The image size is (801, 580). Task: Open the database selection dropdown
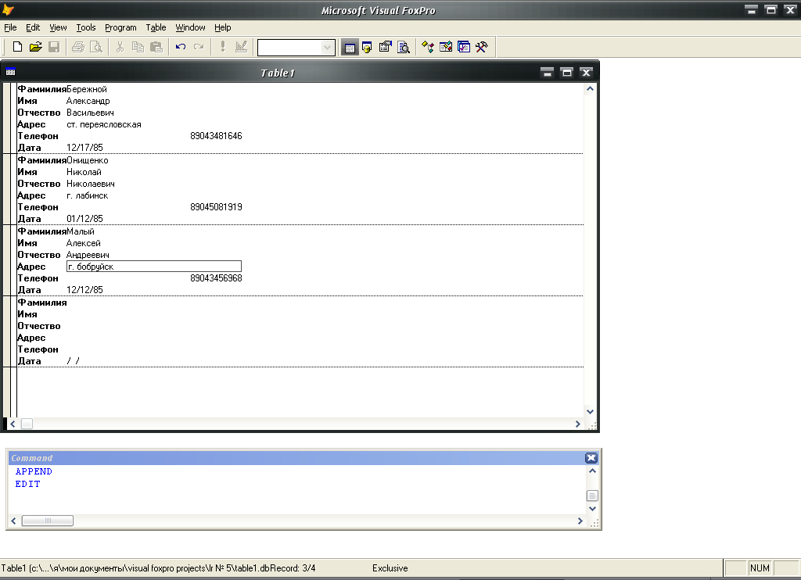tap(327, 48)
